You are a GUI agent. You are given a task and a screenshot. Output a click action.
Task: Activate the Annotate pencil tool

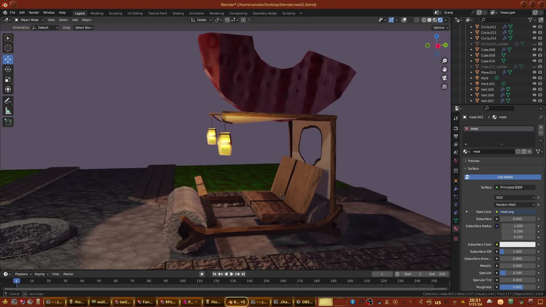[8, 101]
